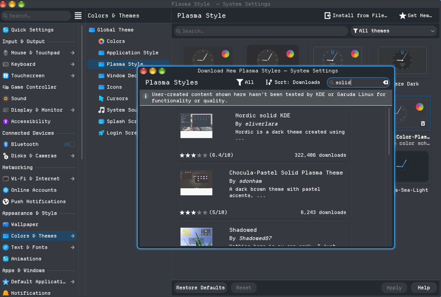Click the download dialog's vertical scrollbar
The width and height of the screenshot is (441, 297).
(x=389, y=132)
